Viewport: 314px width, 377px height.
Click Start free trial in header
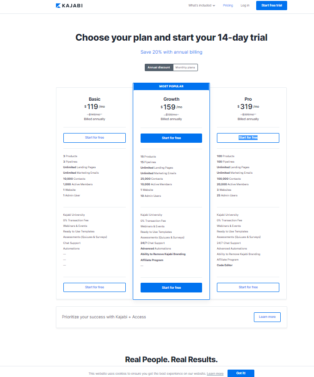[x=271, y=6]
